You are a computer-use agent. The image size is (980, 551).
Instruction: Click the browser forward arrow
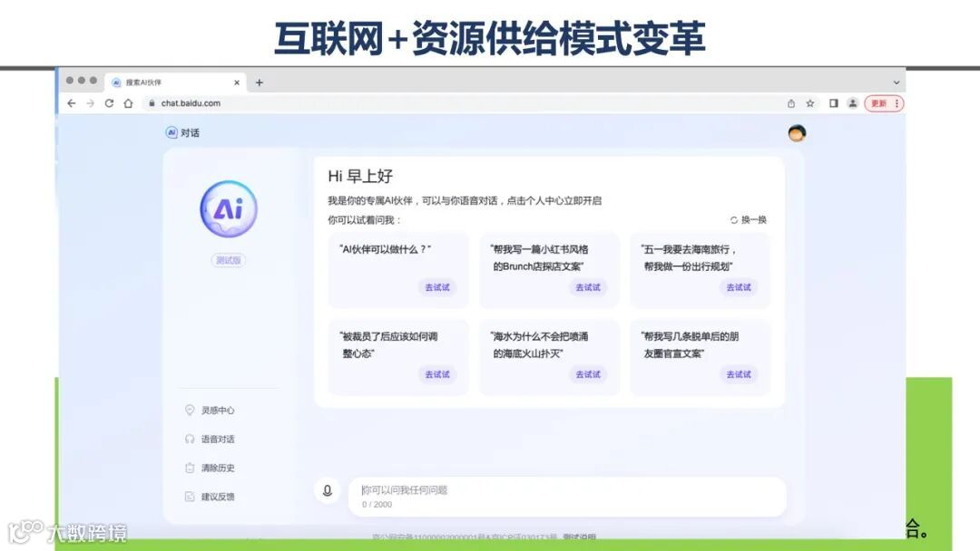pos(91,103)
